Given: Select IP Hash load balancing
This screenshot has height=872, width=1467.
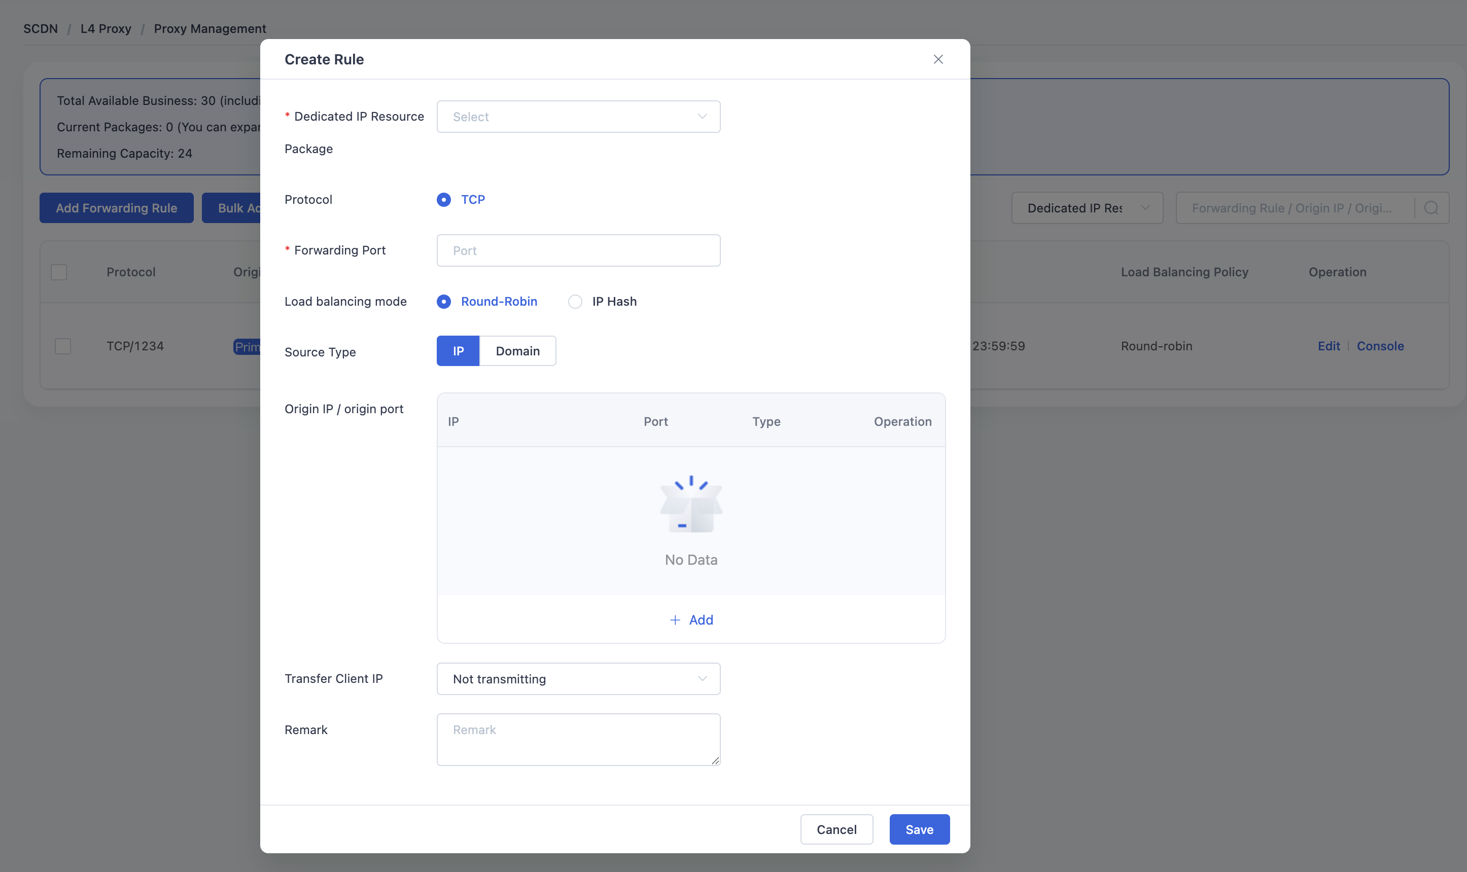Looking at the screenshot, I should (575, 302).
